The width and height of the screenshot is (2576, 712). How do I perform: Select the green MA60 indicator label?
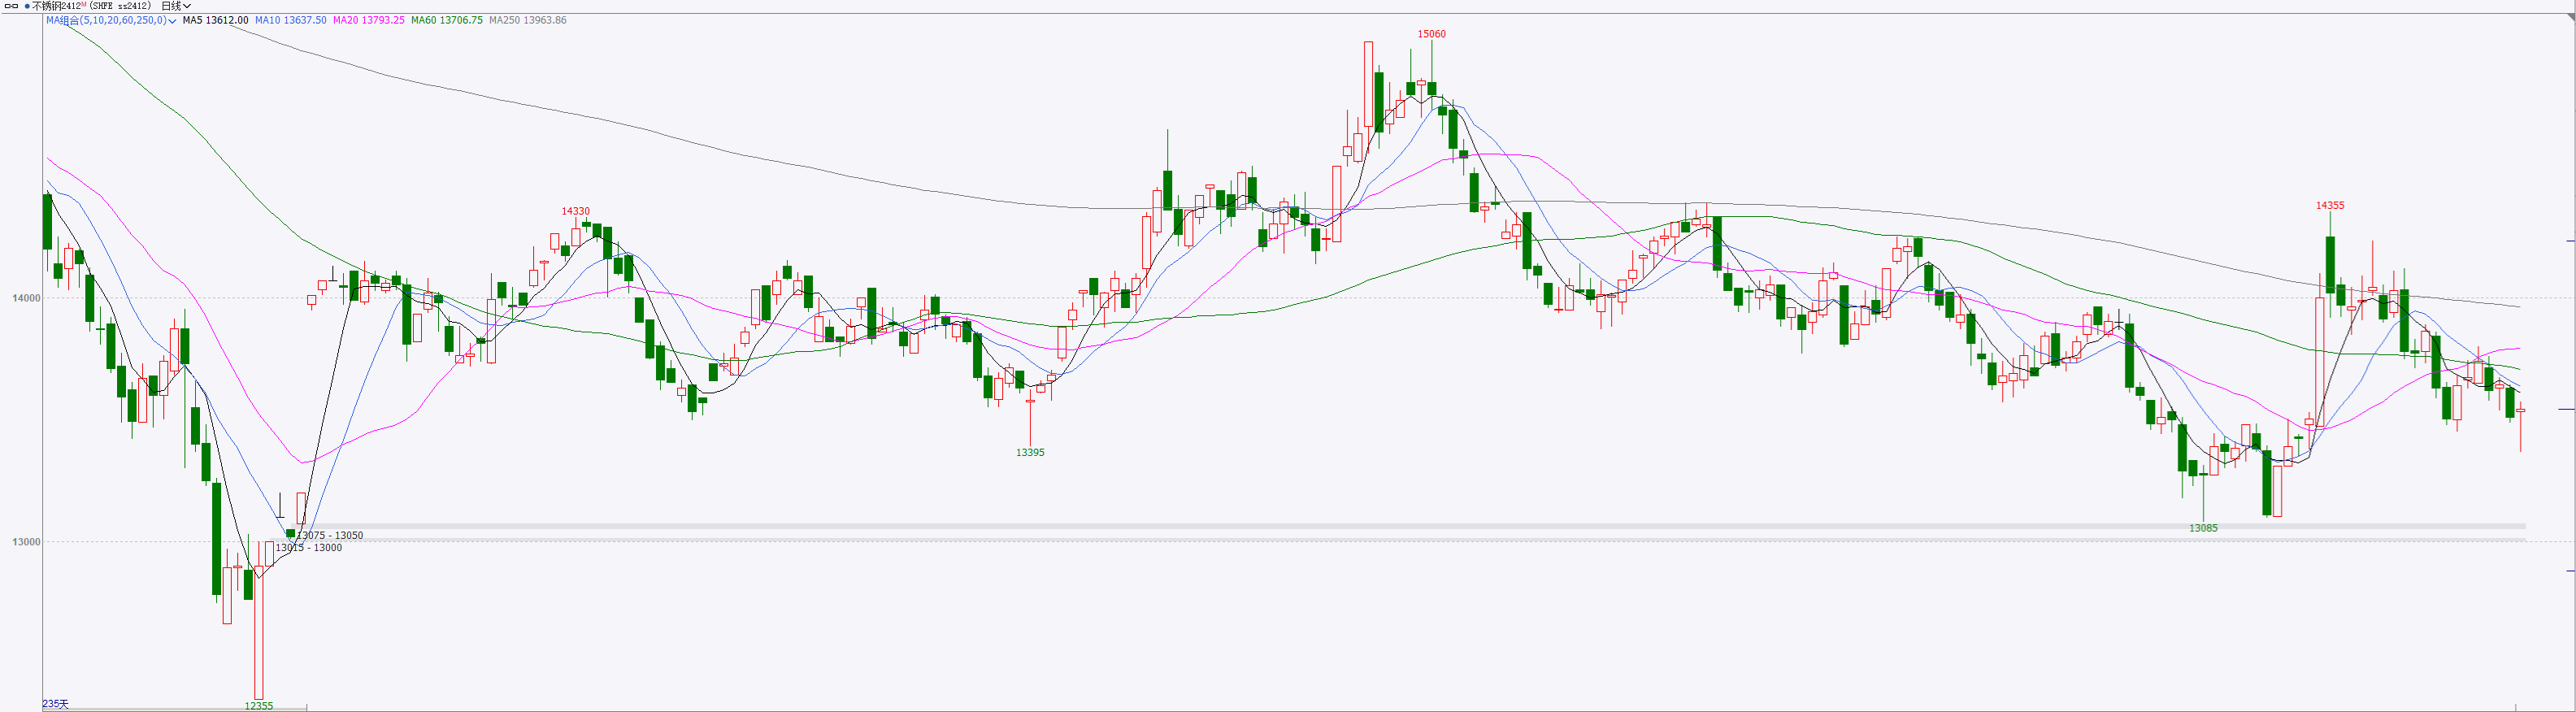pos(446,20)
